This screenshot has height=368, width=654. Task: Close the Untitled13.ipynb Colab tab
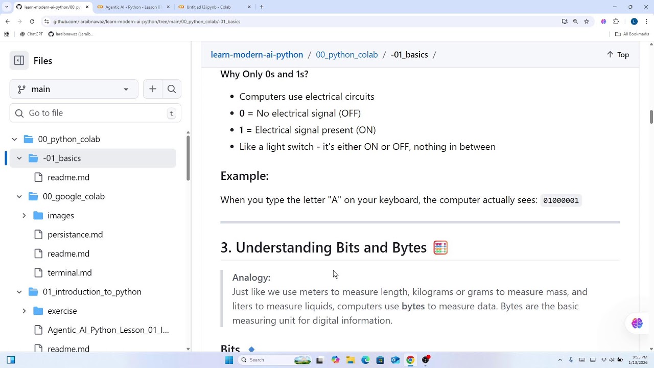[x=249, y=7]
